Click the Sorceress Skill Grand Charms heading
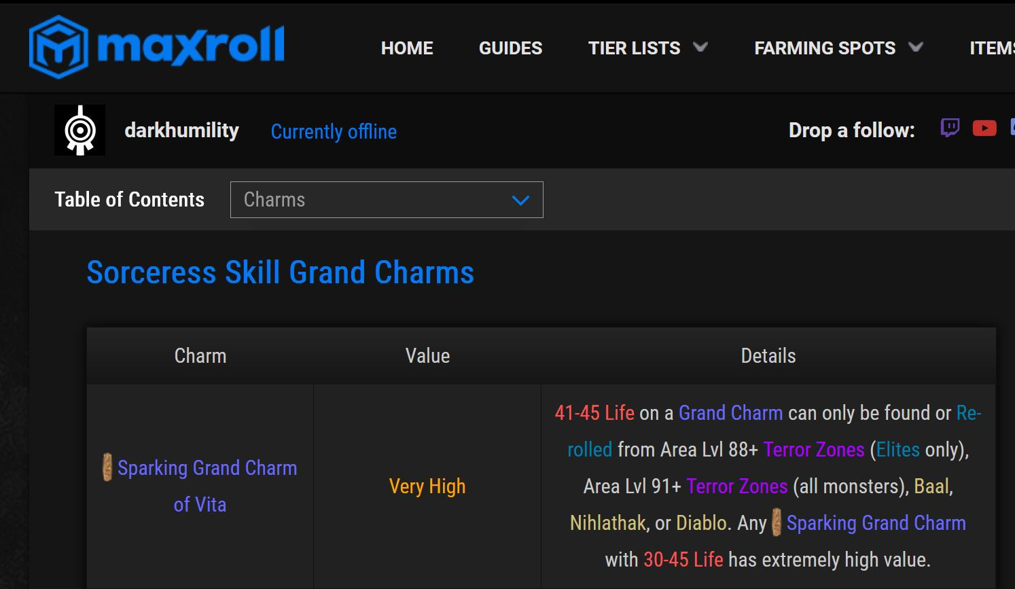 coord(280,272)
